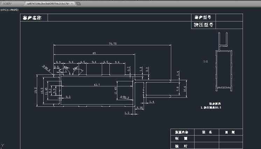Click the 42.7 inner width dimension
The image size is (261, 149).
(97, 85)
